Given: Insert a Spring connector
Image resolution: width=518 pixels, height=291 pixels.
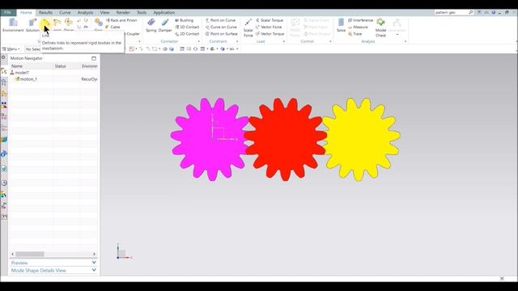Looking at the screenshot, I should (x=151, y=25).
